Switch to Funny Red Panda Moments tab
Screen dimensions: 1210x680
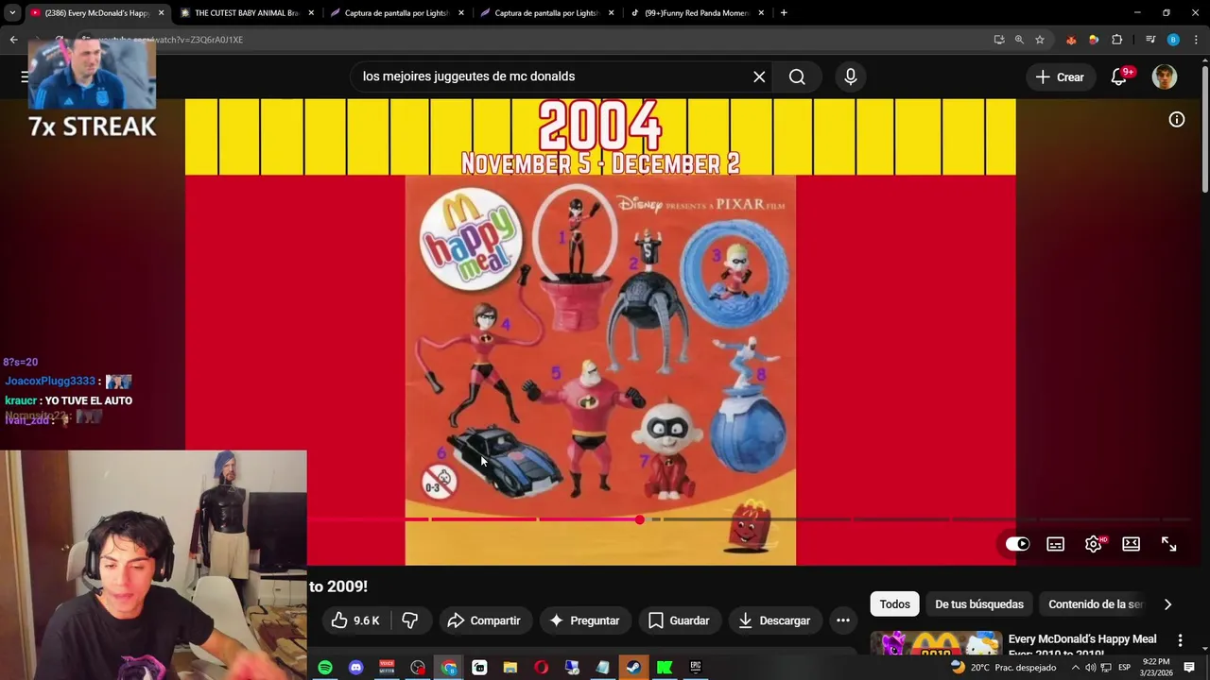point(697,13)
